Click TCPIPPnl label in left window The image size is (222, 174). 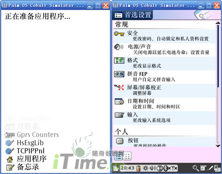click(x=31, y=151)
